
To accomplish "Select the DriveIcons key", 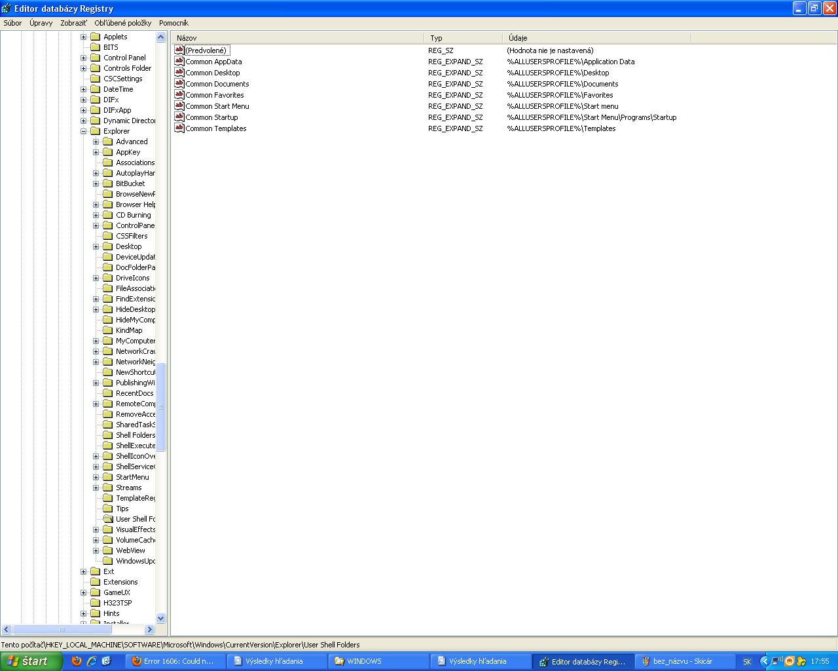I will tap(132, 278).
